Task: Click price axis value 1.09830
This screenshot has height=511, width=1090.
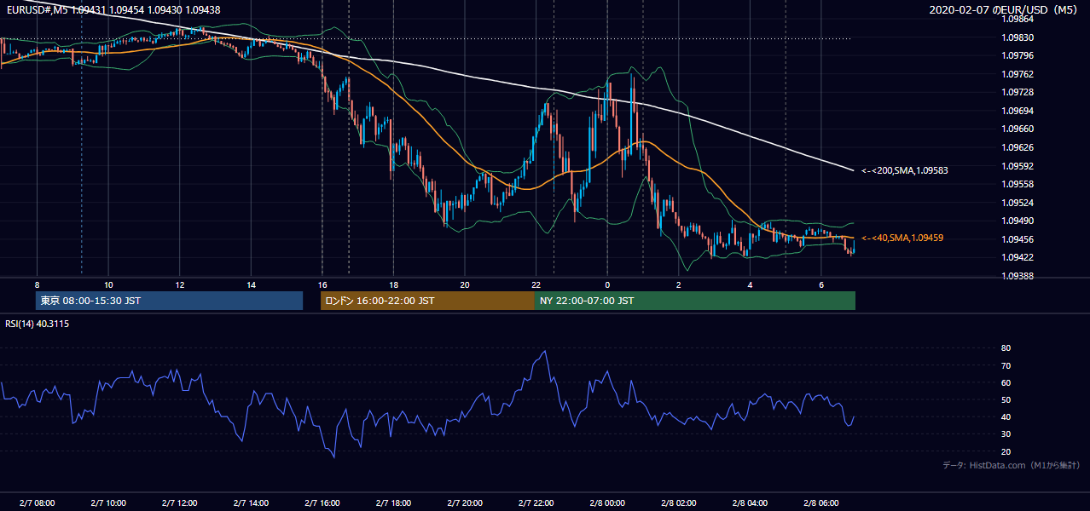Action: [x=1018, y=38]
